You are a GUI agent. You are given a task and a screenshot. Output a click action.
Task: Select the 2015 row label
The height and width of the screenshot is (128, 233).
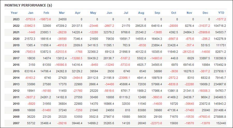[16, 71]
